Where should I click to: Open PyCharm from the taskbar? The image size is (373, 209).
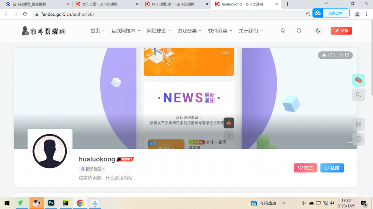[66, 203]
